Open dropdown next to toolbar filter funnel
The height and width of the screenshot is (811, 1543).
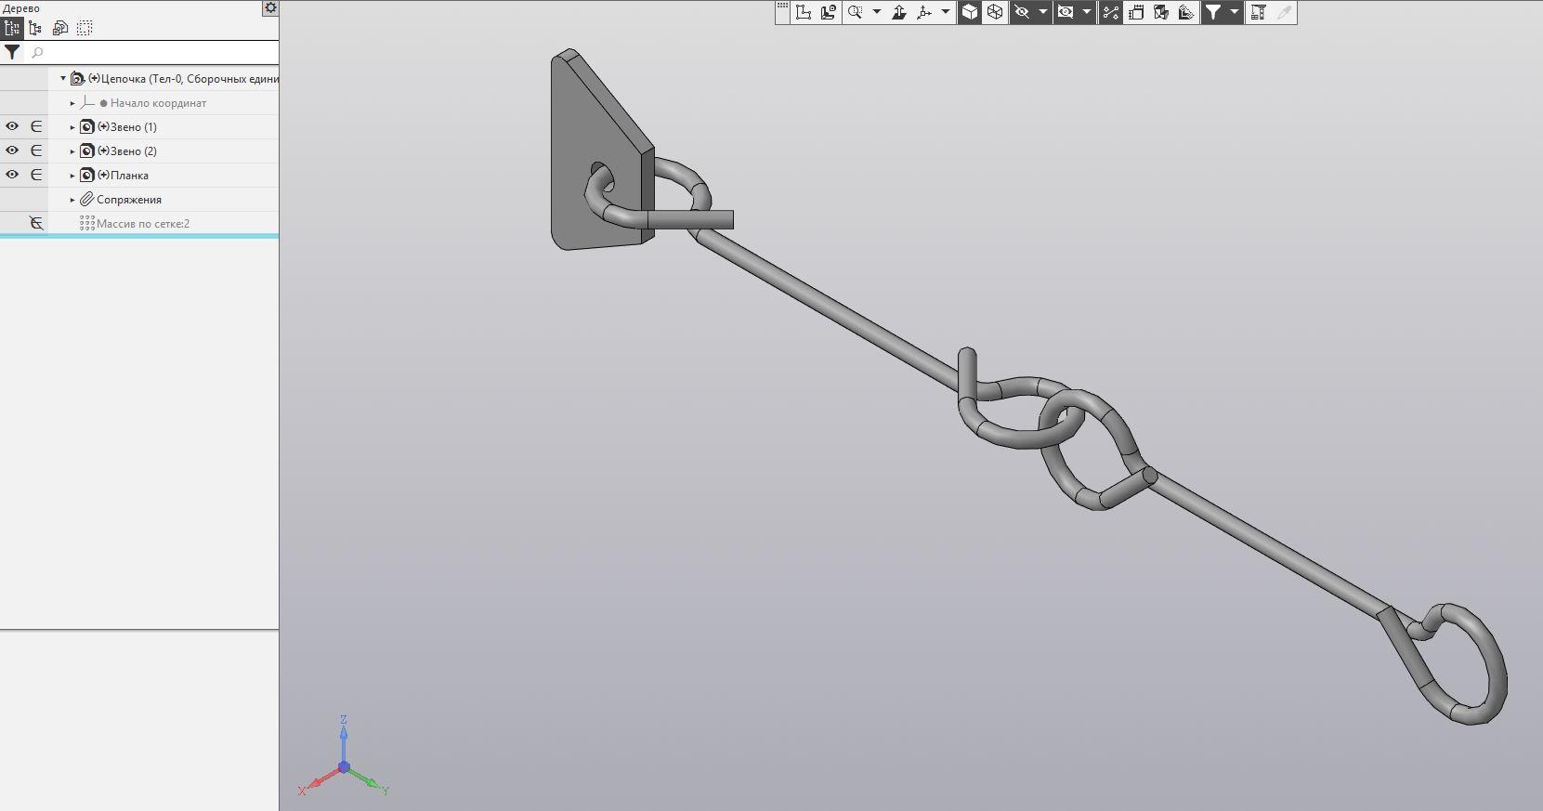point(1235,12)
